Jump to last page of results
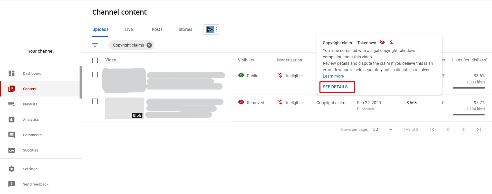This screenshot has width=492, height=194. tap(479, 130)
